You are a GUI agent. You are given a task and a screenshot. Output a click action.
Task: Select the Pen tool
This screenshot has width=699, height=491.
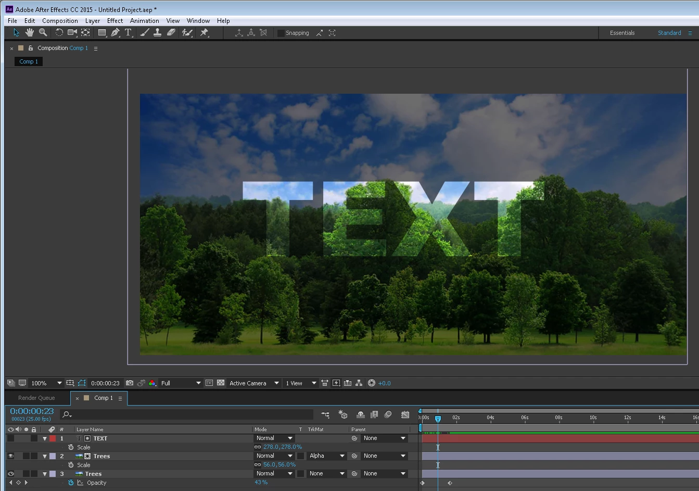(x=116, y=33)
